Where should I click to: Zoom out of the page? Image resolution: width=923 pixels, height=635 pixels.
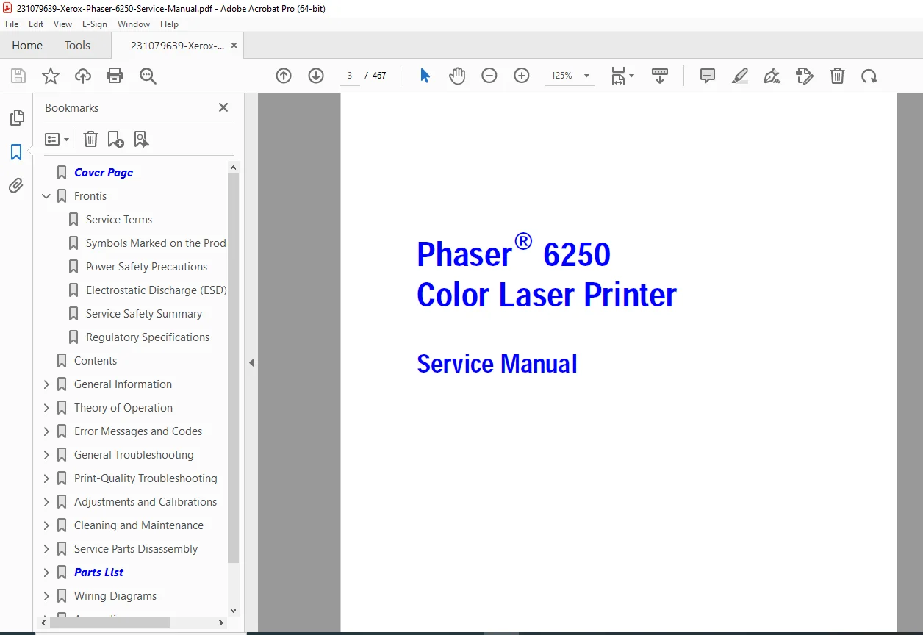[x=489, y=76]
